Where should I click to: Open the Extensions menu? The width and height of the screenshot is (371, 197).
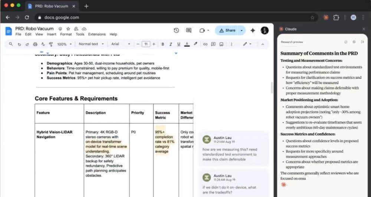pos(96,34)
